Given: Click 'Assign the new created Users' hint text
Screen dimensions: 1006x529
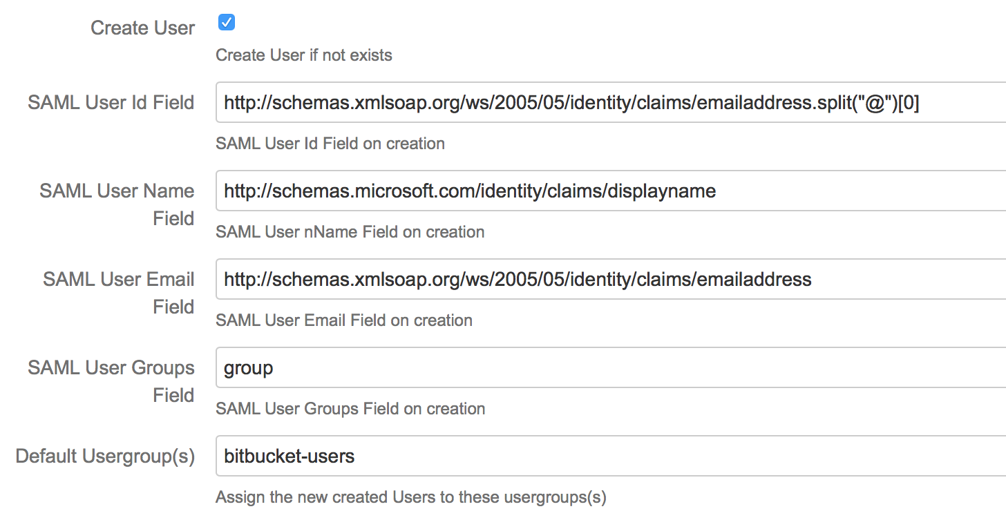Looking at the screenshot, I should click(411, 497).
